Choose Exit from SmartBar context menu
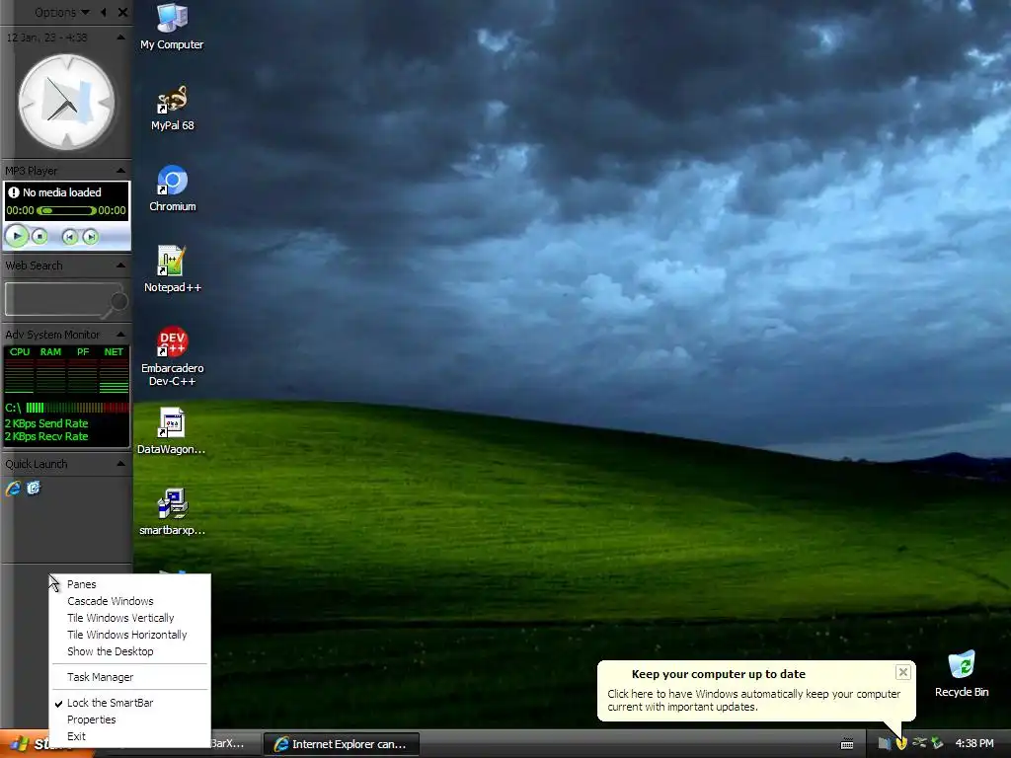The image size is (1011, 758). pos(129,736)
